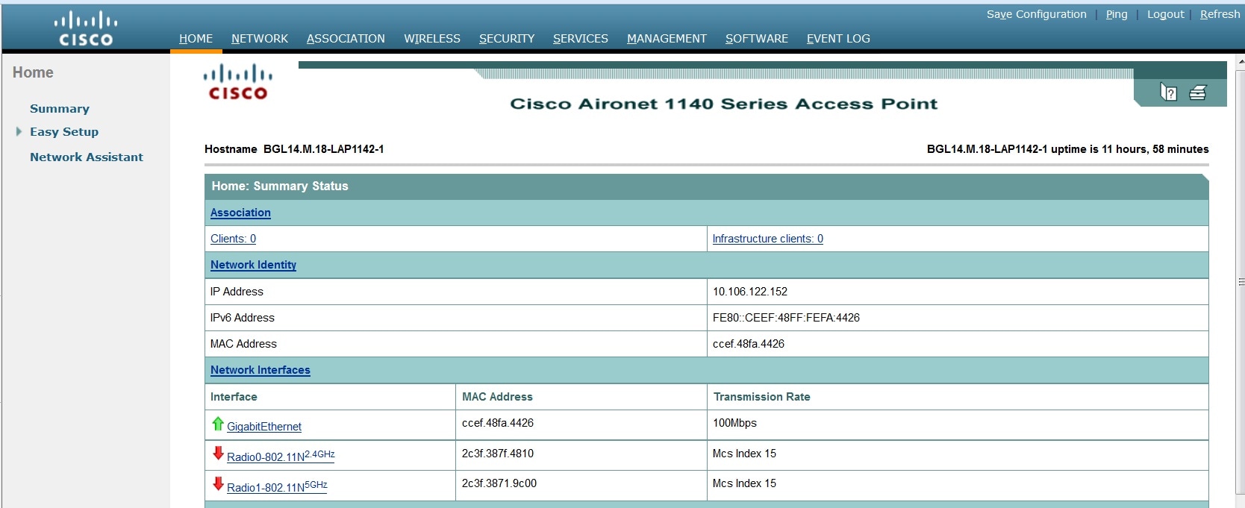Open the SECURITY menu

click(x=507, y=39)
